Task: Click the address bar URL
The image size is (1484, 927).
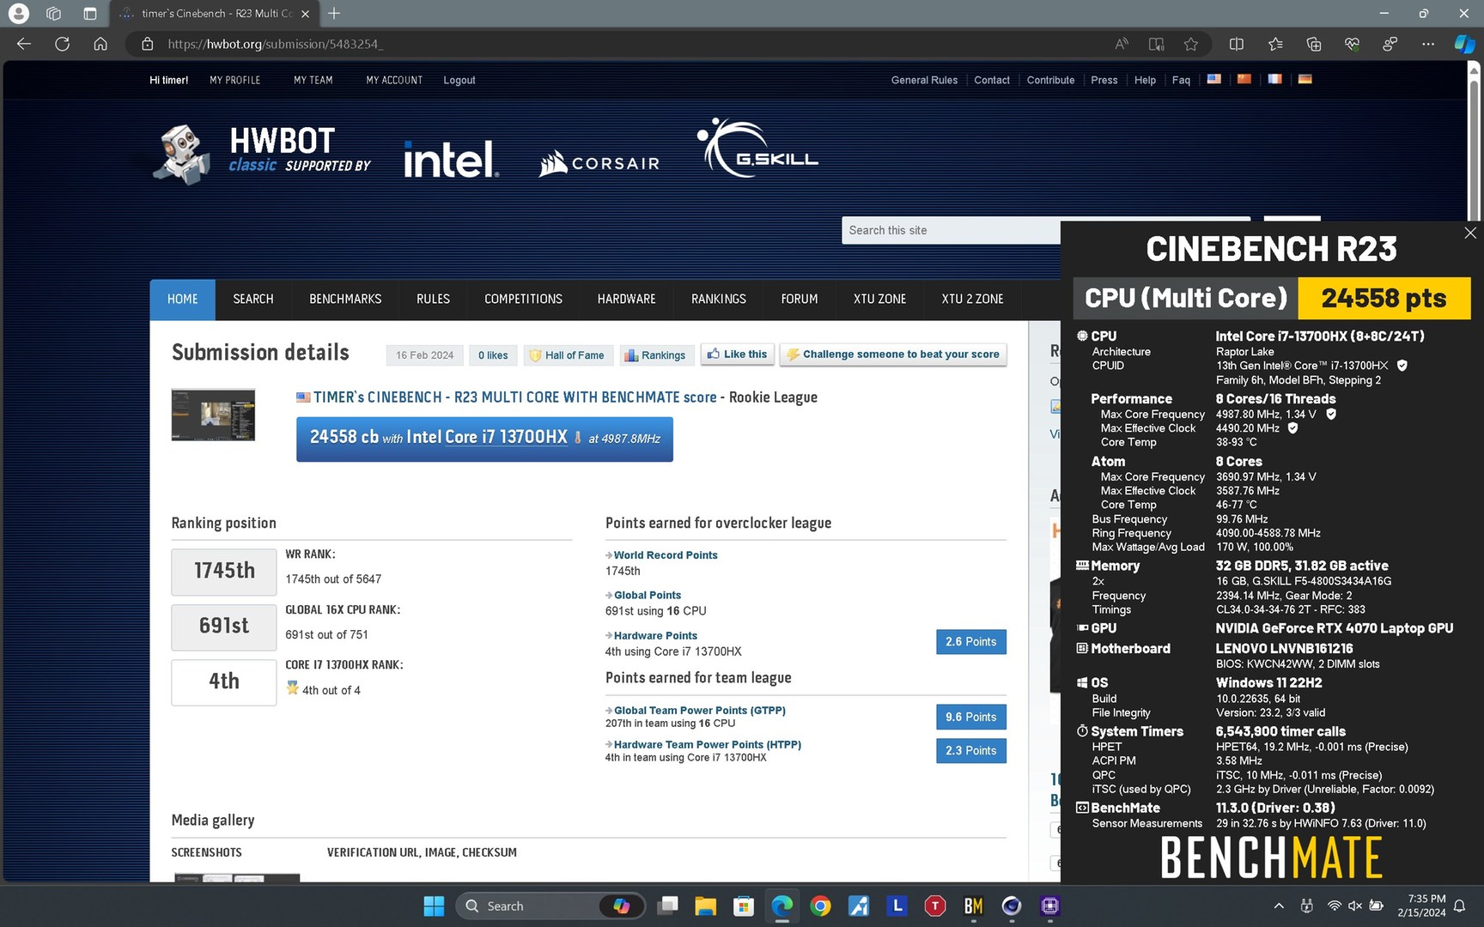Action: (275, 44)
